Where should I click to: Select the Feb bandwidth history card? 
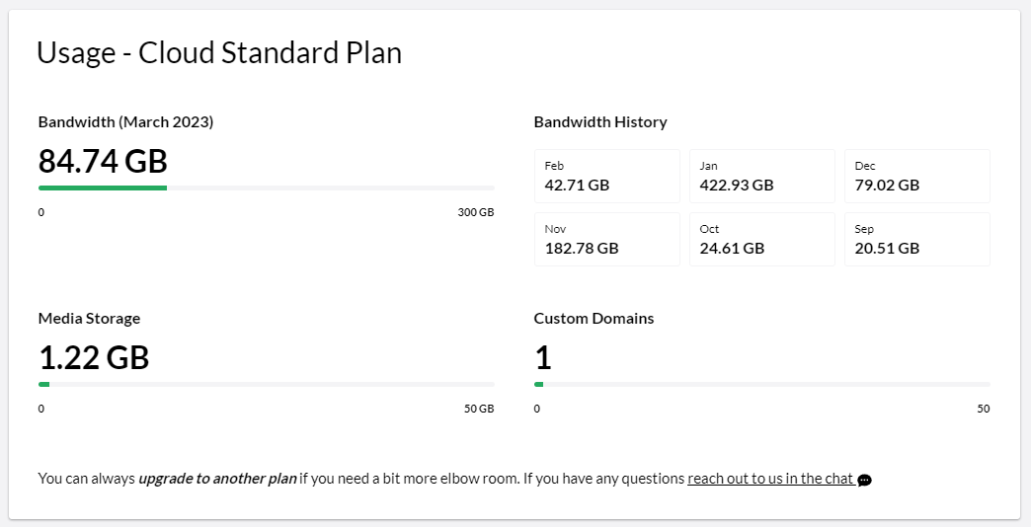click(607, 176)
